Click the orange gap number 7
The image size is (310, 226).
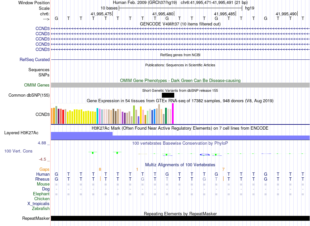[x=223, y=169]
